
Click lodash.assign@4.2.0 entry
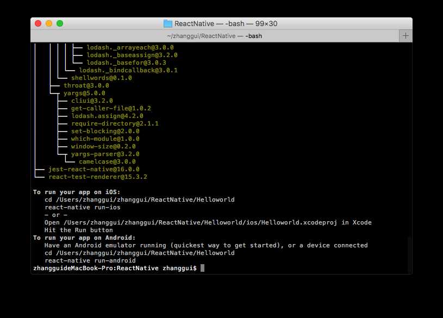(x=107, y=116)
